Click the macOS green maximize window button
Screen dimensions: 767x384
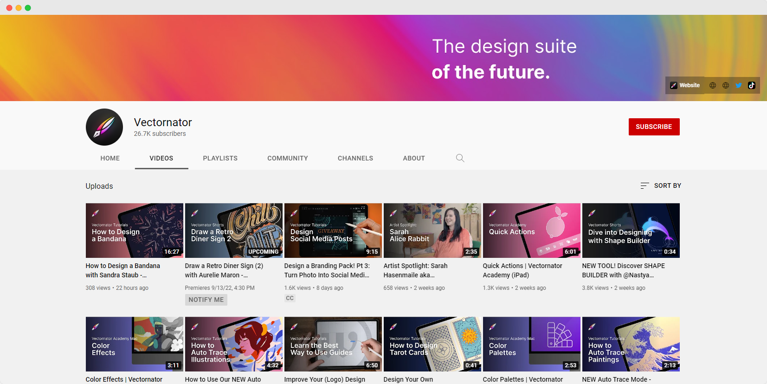click(x=28, y=8)
